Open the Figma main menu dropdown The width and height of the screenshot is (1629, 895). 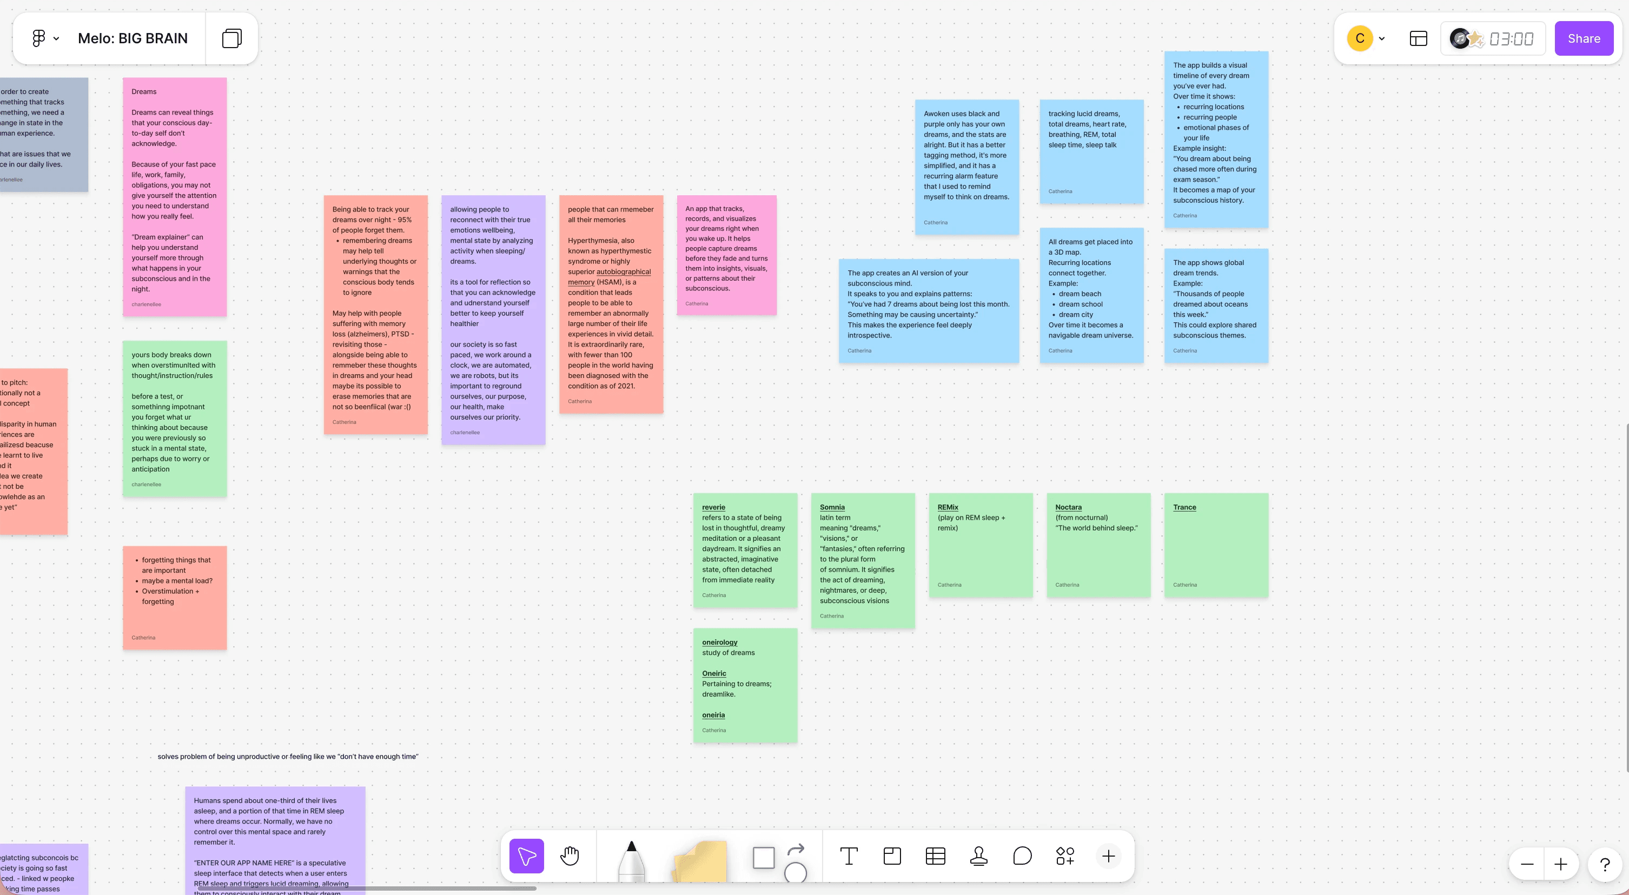point(45,38)
